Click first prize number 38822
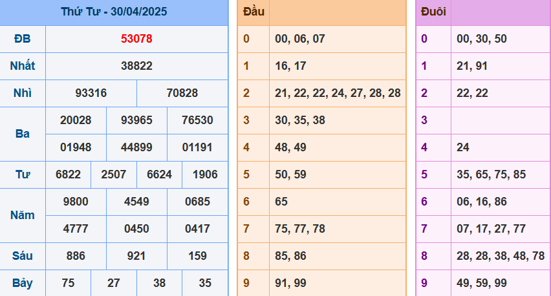This screenshot has height=296, width=551. pos(136,66)
